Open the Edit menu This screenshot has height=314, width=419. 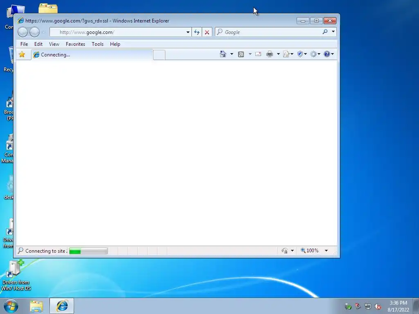coord(38,44)
